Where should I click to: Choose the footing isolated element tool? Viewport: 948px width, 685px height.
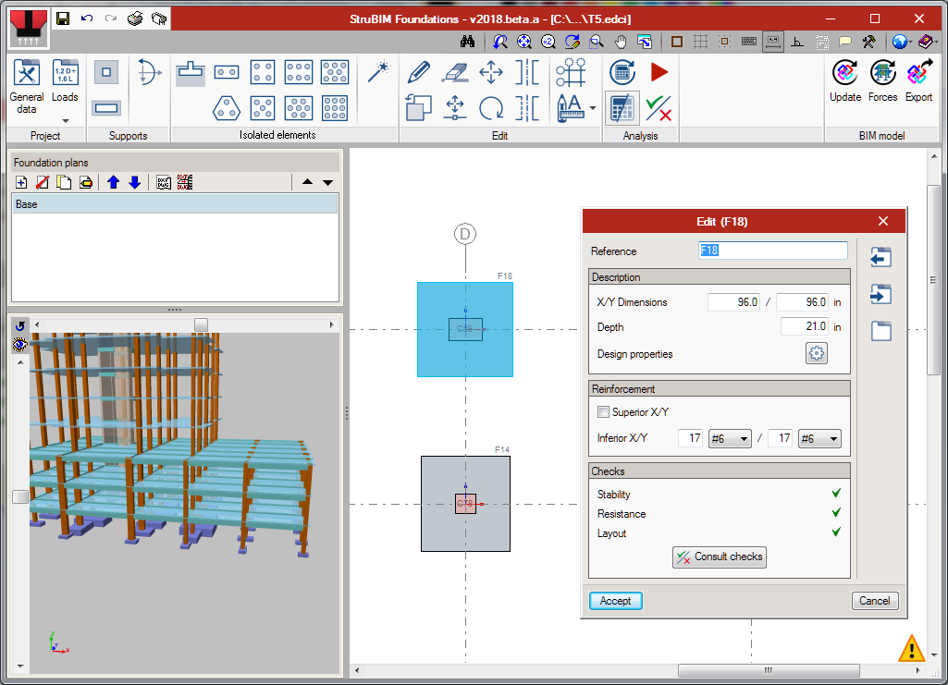(x=191, y=72)
